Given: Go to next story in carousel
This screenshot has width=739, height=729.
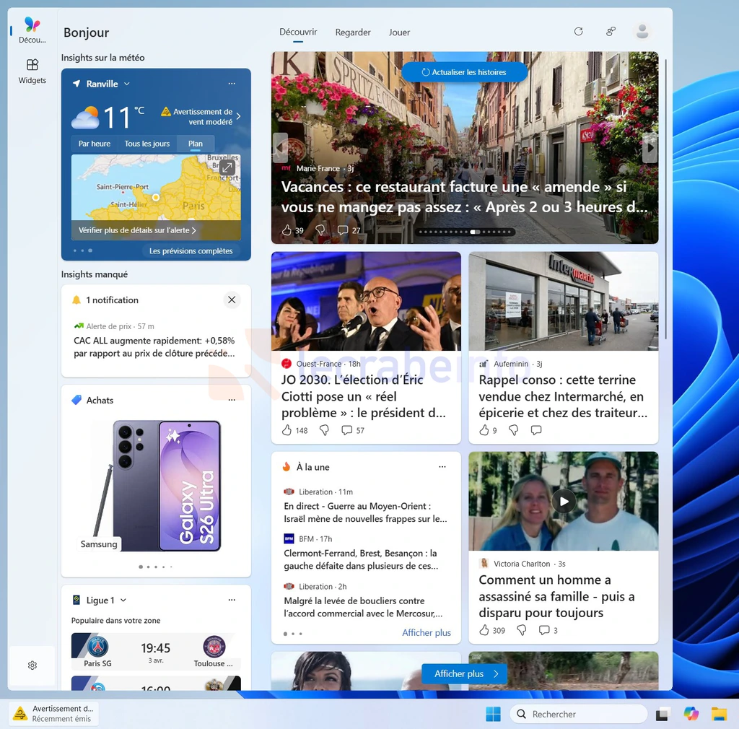Looking at the screenshot, I should click(x=650, y=148).
